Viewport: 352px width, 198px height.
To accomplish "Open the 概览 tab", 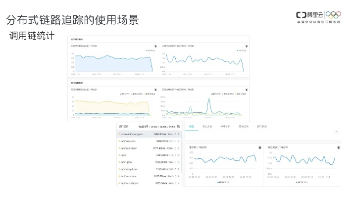I will pyautogui.click(x=191, y=126).
